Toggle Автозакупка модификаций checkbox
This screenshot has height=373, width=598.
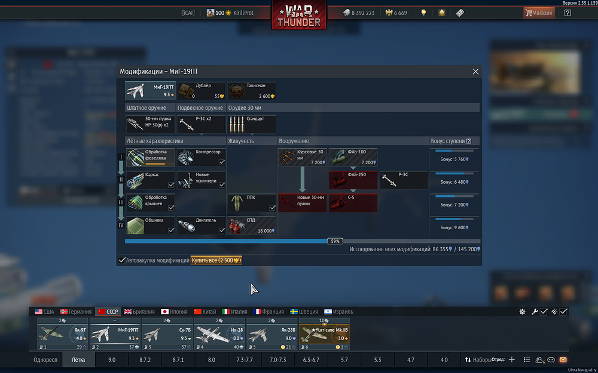(121, 260)
